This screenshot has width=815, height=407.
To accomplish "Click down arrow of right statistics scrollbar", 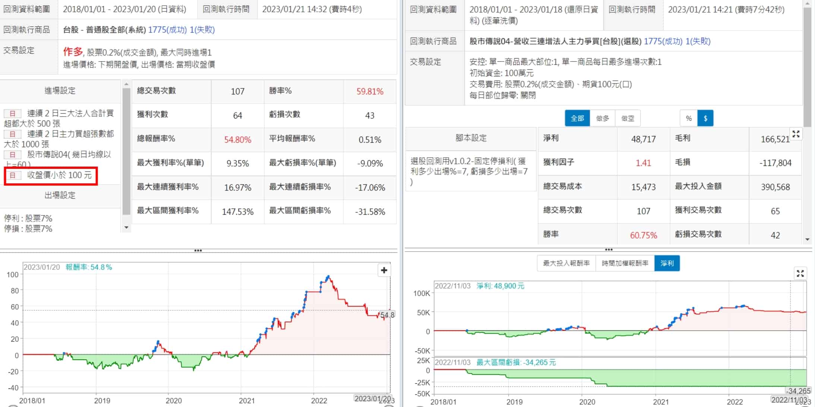I will point(808,240).
